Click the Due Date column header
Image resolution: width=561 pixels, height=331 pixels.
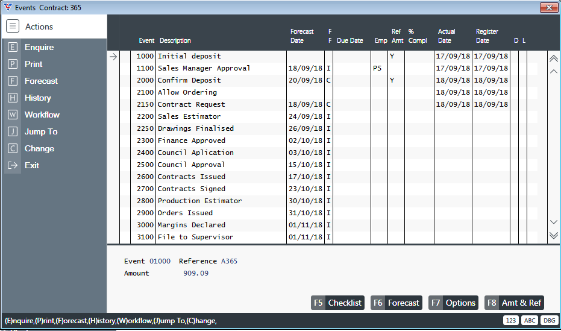350,41
